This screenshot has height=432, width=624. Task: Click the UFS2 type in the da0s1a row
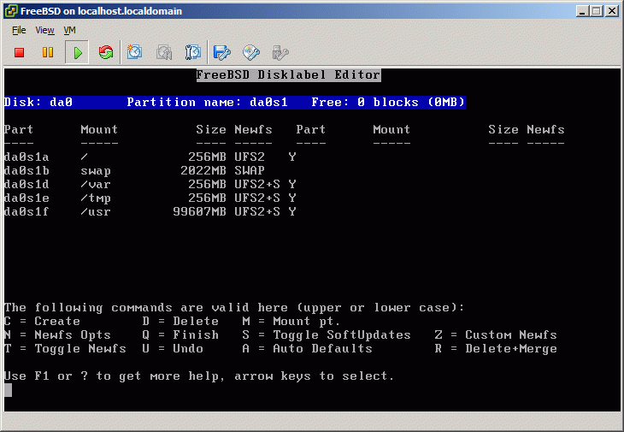point(250,157)
